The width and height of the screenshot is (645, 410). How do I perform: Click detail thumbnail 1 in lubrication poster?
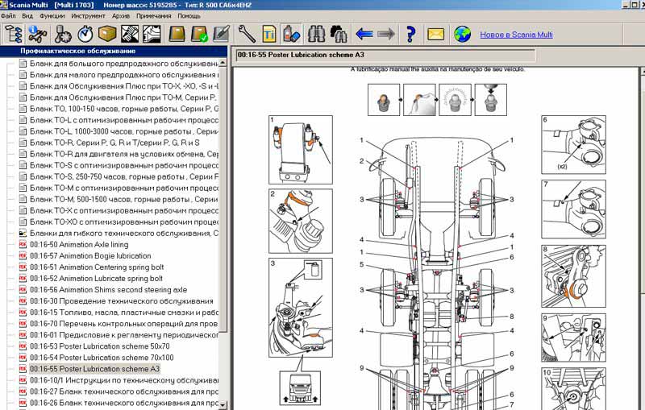coord(300,150)
